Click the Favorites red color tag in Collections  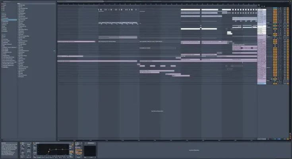3,6
